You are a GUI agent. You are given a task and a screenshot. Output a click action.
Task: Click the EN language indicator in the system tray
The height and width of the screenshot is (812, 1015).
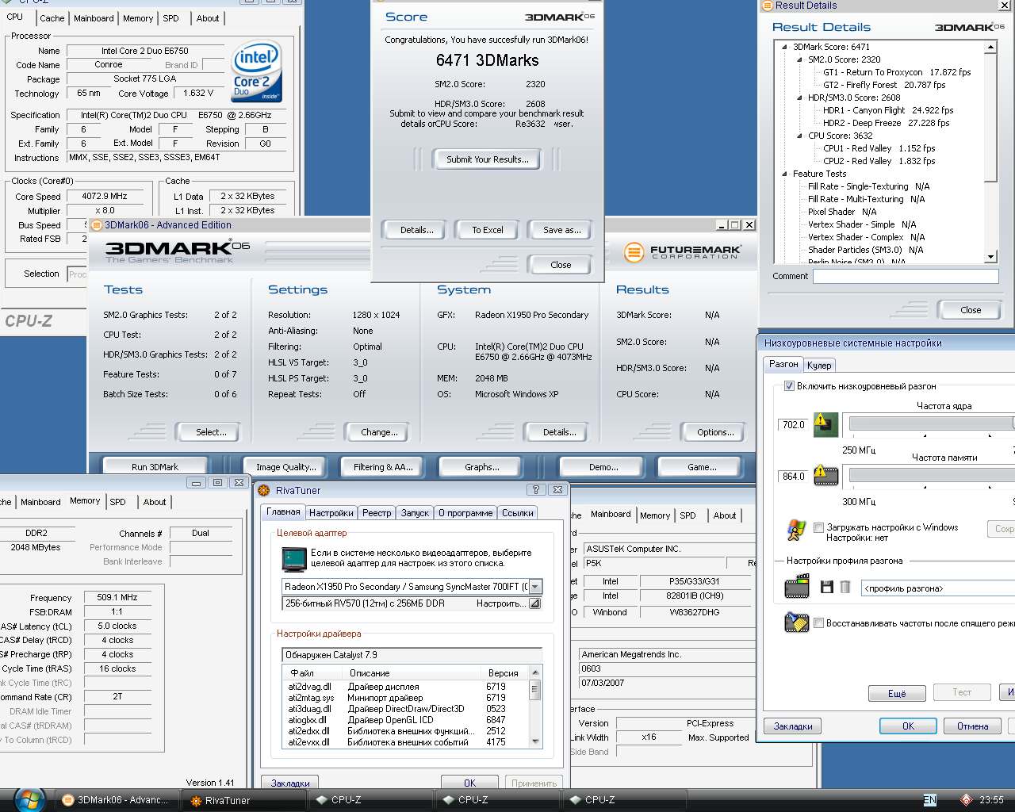point(930,800)
